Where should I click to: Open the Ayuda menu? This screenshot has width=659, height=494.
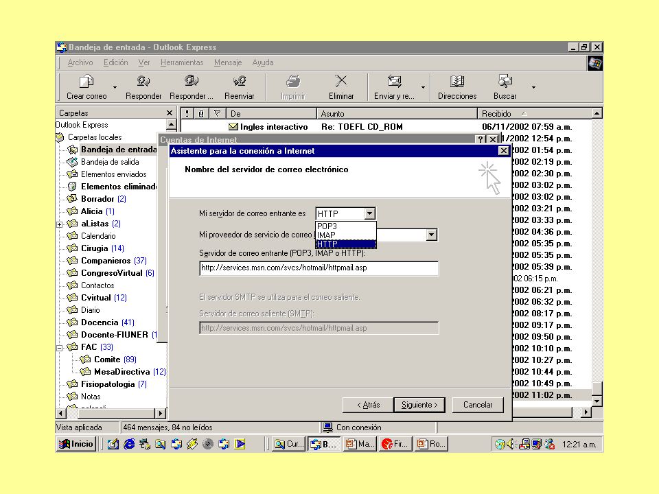pyautogui.click(x=263, y=62)
